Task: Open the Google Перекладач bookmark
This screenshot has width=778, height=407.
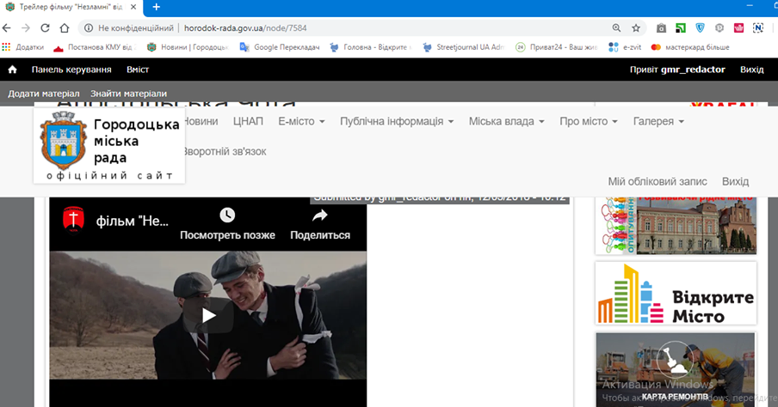Action: pos(281,47)
